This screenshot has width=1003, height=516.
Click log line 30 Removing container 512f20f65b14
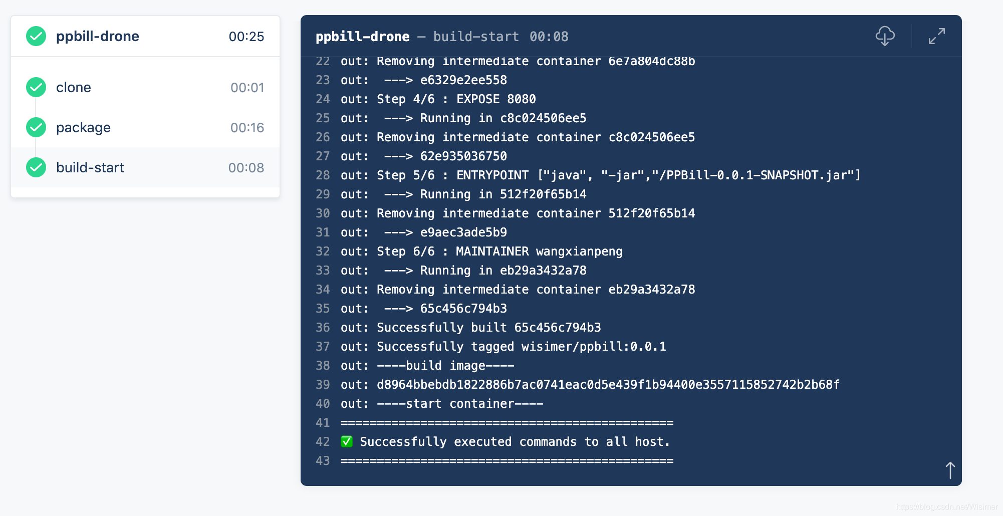[518, 213]
